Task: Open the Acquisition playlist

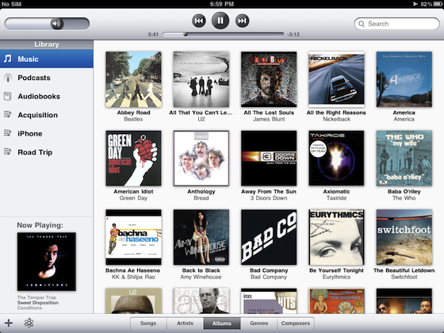Action: click(x=47, y=115)
